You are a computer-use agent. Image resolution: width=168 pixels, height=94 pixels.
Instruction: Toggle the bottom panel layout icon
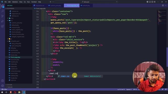point(150,2)
